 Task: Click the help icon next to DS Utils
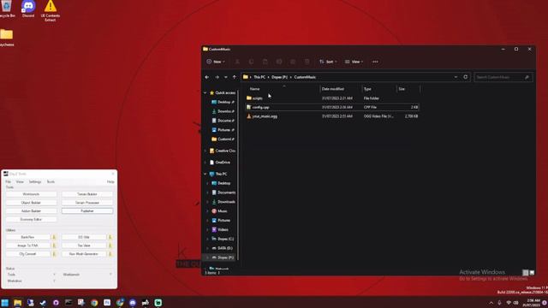point(110,237)
